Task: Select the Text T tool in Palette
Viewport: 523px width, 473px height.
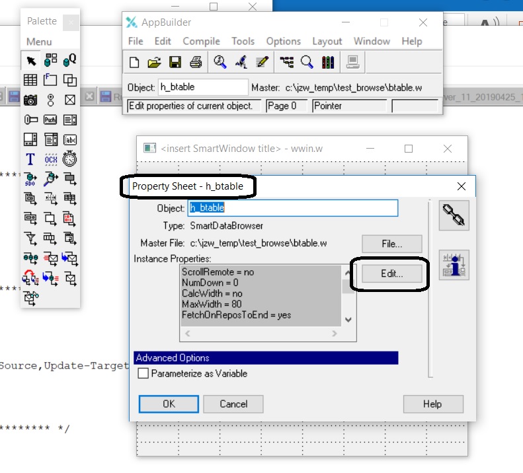Action: click(30, 159)
